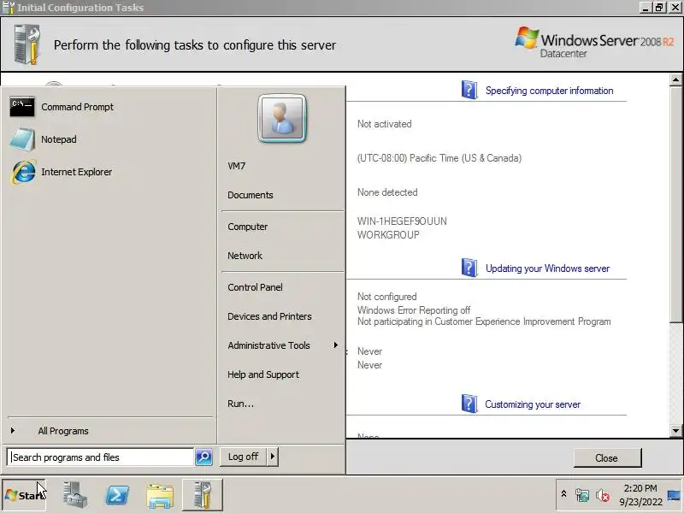684x513 pixels.
Task: Open Control Panel
Action: tap(255, 287)
